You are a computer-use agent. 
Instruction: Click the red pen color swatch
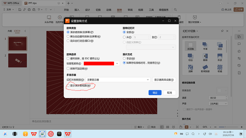point(99,63)
